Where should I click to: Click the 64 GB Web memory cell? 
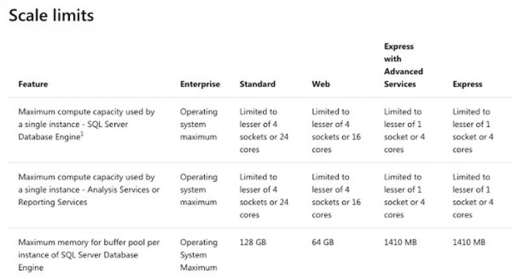pyautogui.click(x=324, y=242)
